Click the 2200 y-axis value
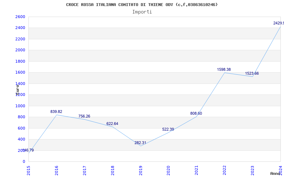The height and width of the screenshot is (177, 284). tap(20, 39)
